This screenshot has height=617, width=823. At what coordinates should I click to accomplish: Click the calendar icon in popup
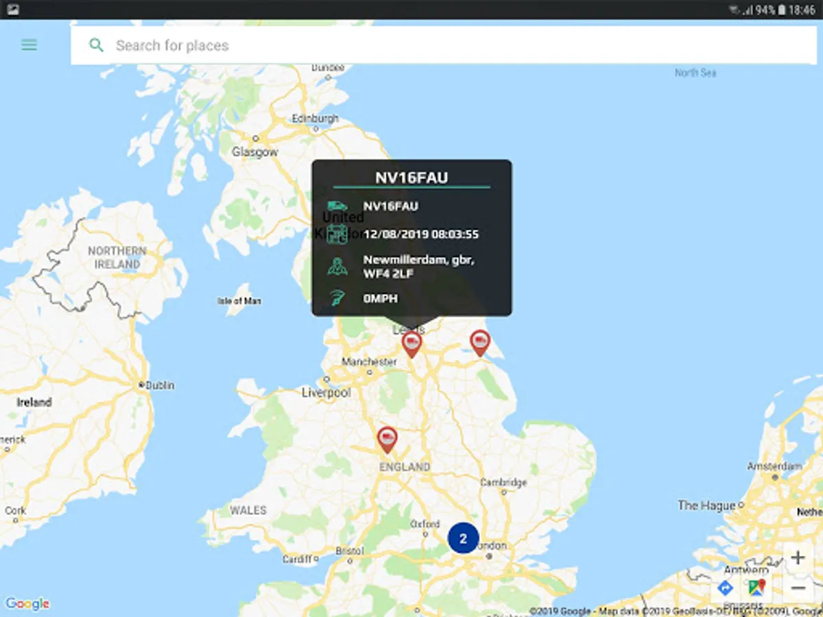tap(337, 234)
